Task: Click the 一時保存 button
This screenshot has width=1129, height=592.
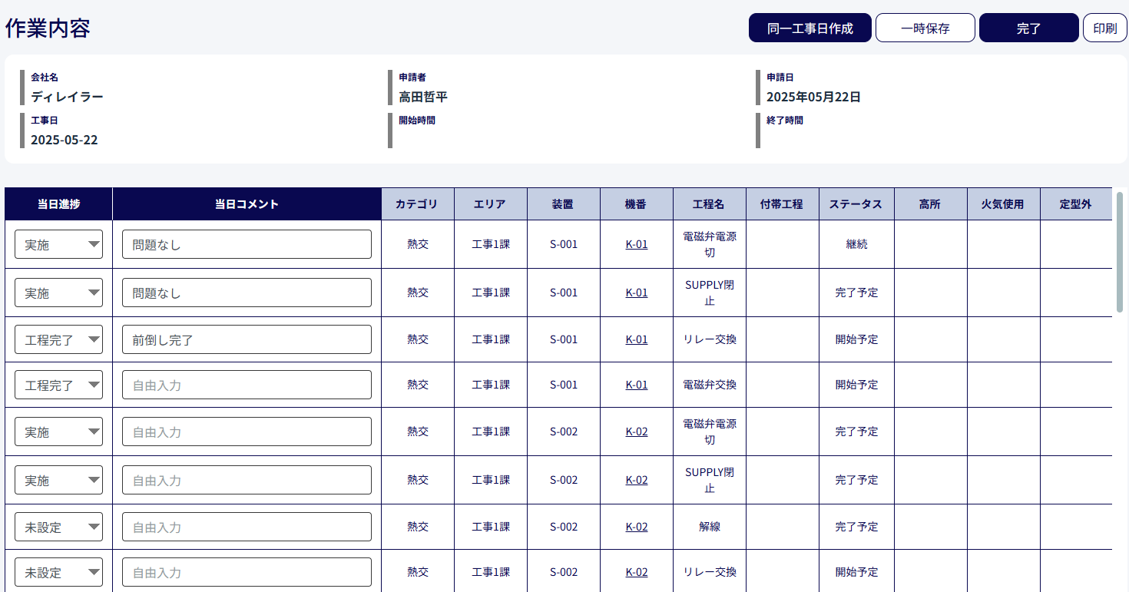Action: click(x=925, y=28)
